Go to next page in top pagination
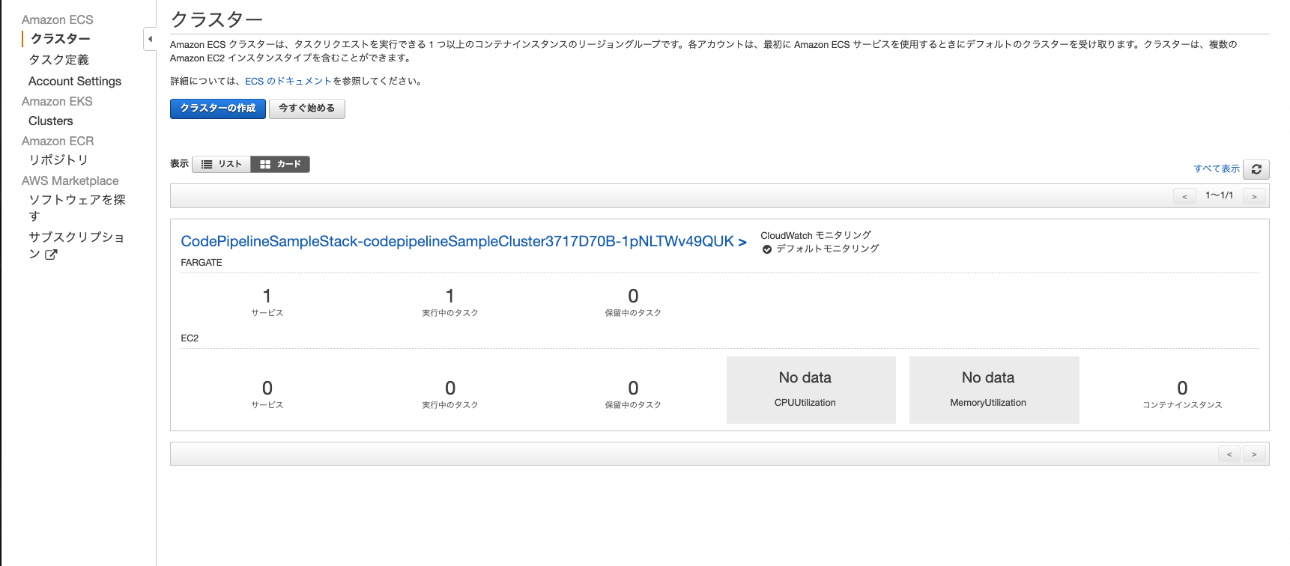Viewport: 1290px width, 566px height. [1254, 196]
